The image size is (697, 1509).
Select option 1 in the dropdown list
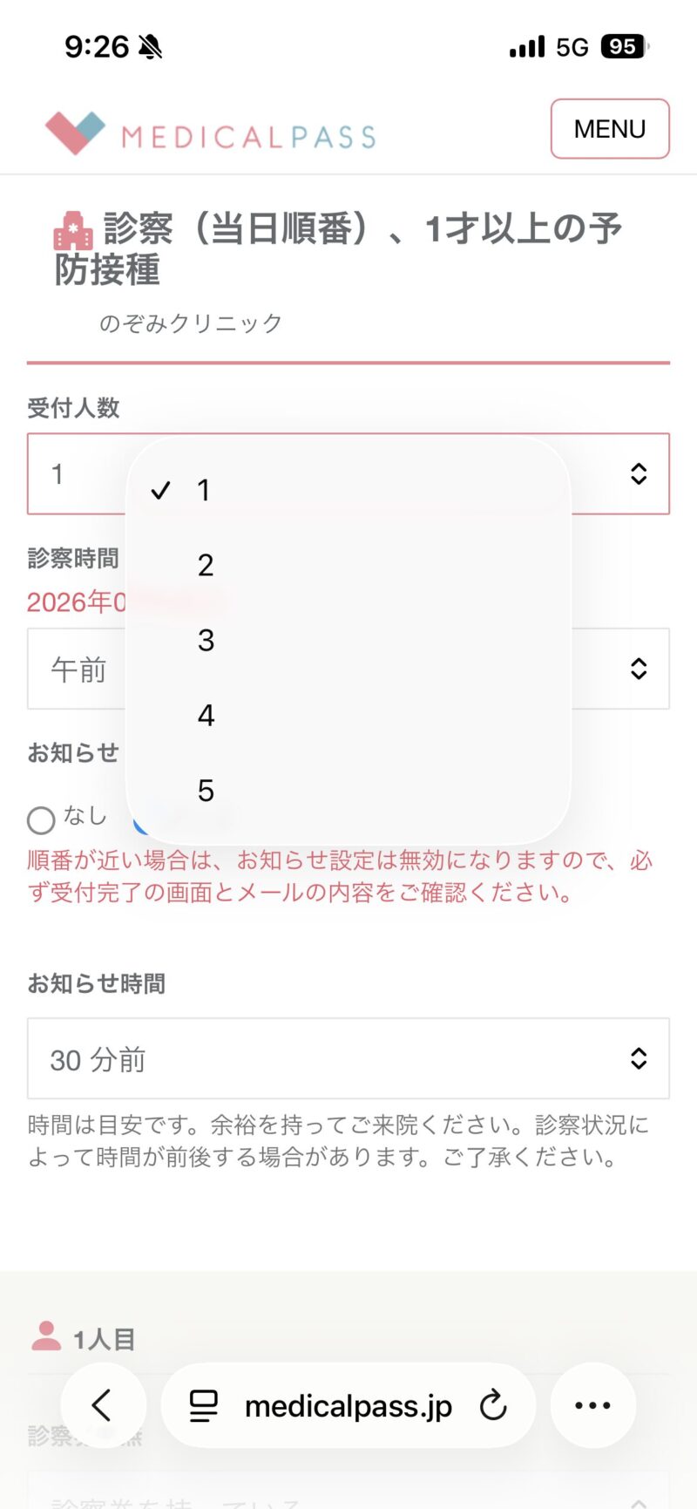pyautogui.click(x=204, y=491)
